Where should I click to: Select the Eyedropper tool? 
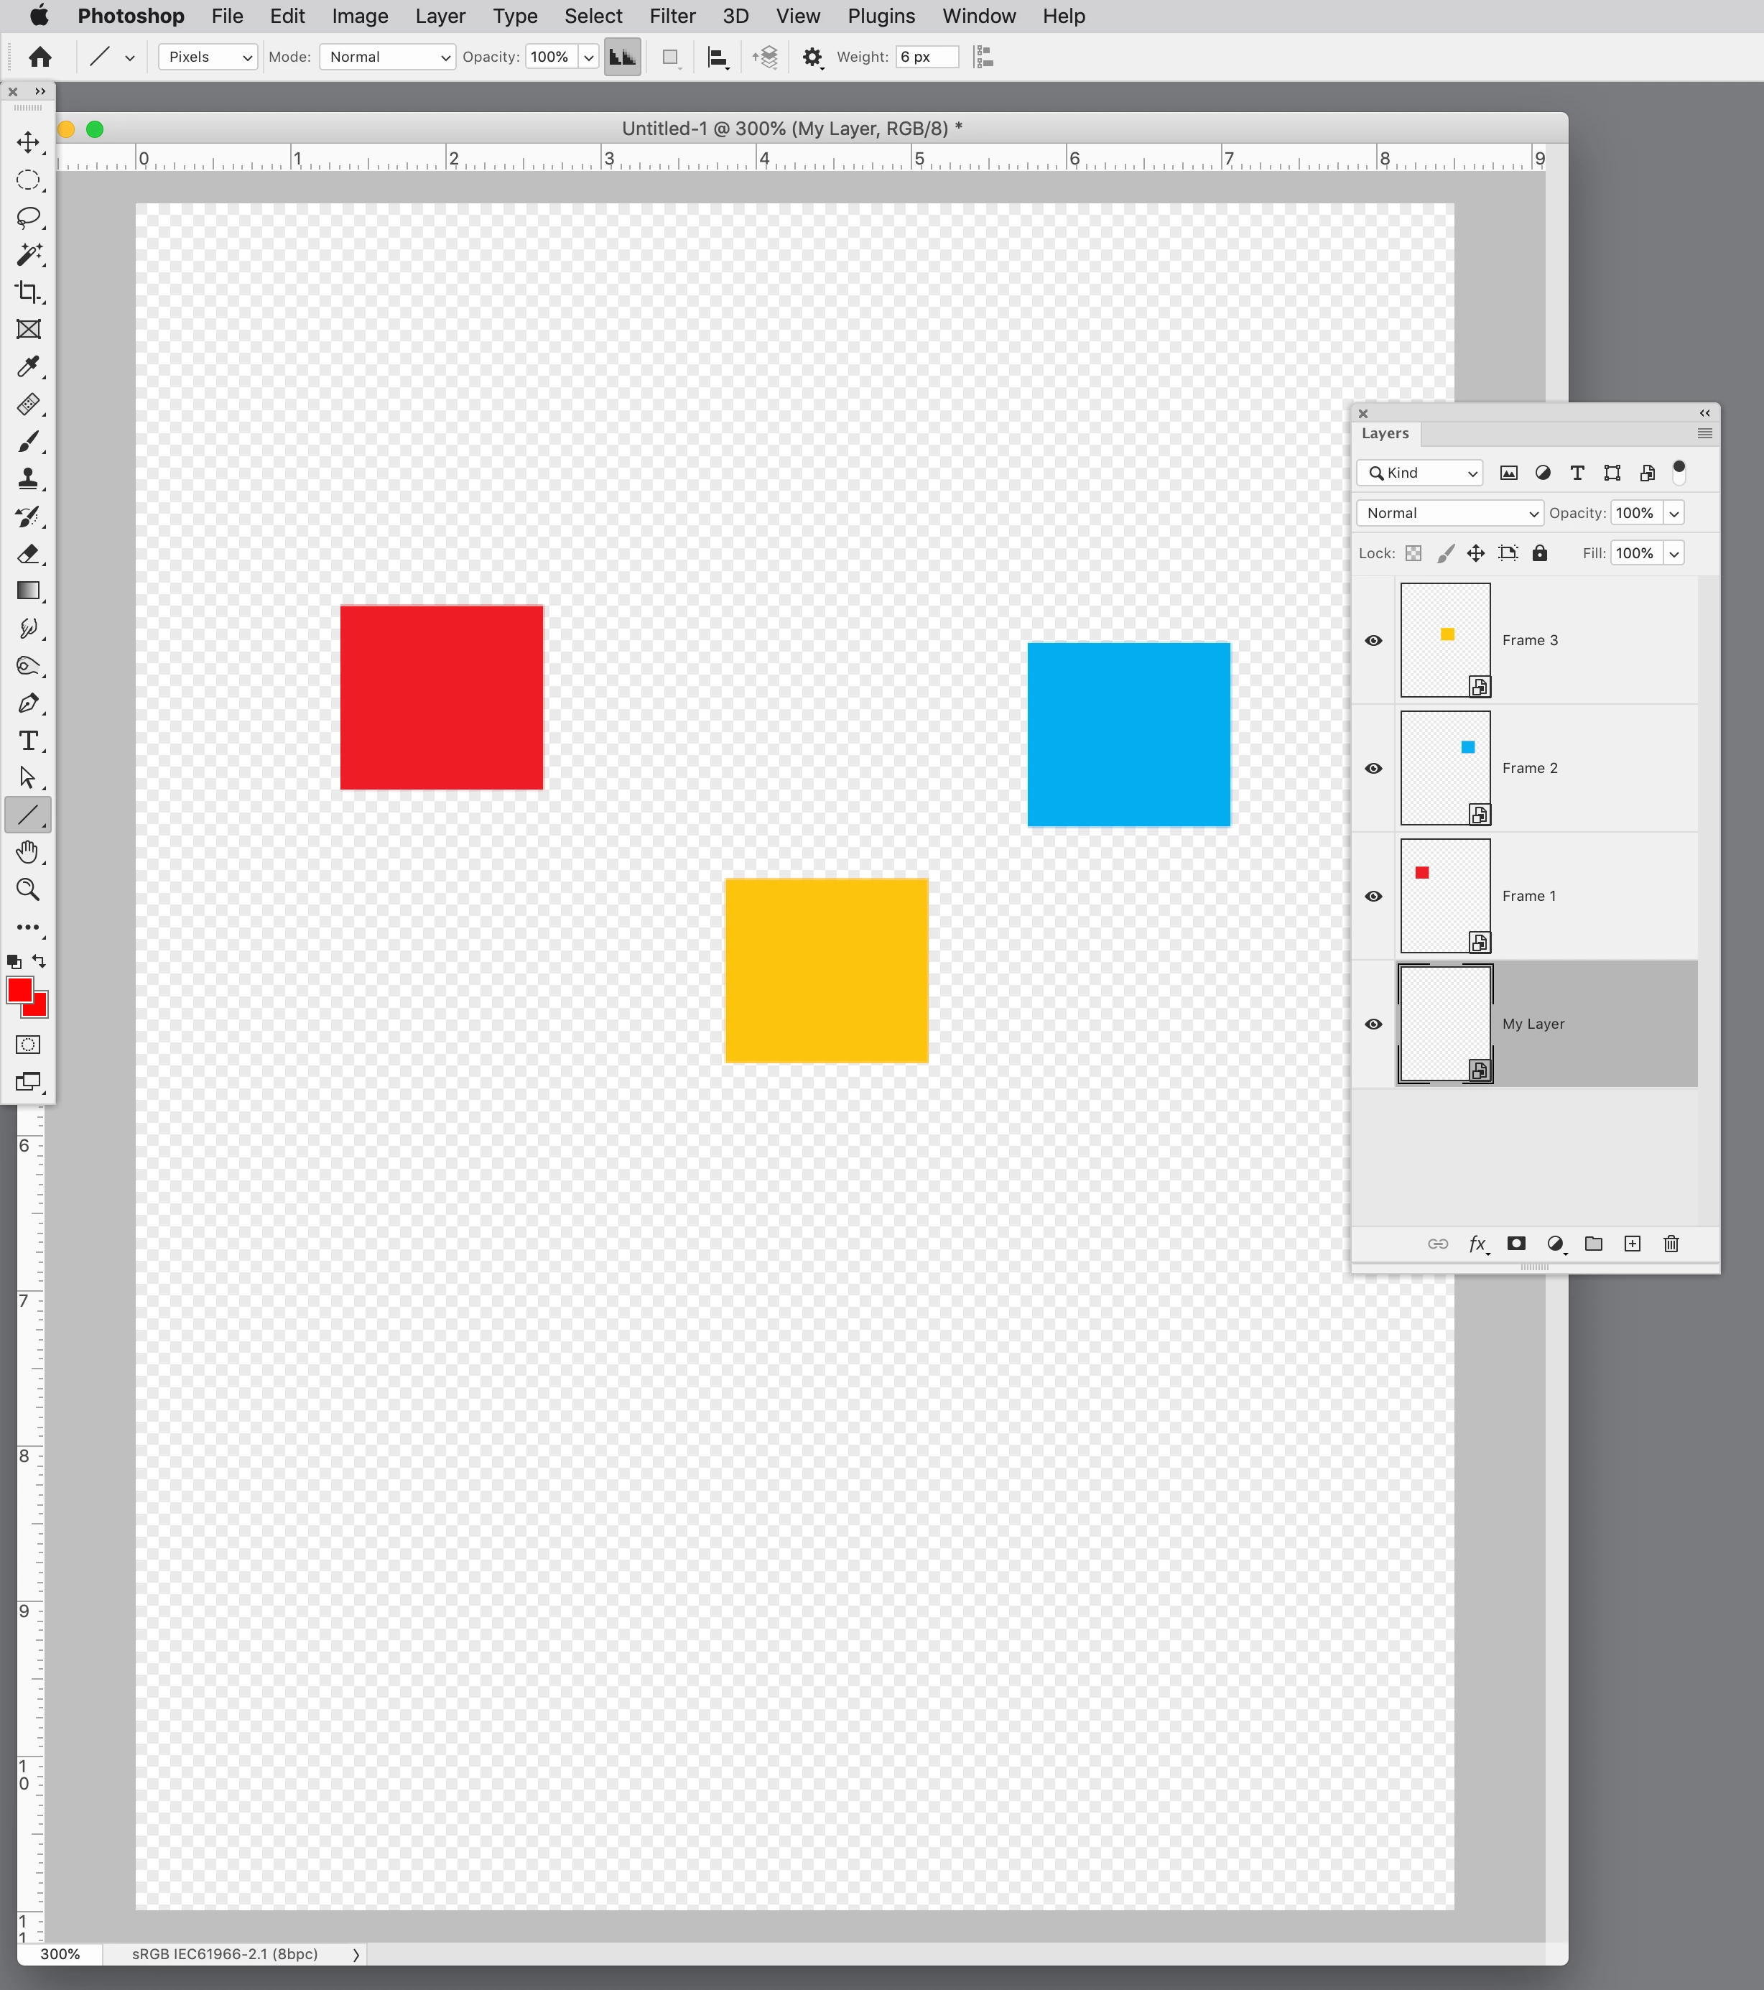tap(28, 367)
